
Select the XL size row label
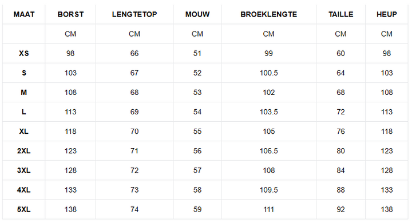coord(24,132)
